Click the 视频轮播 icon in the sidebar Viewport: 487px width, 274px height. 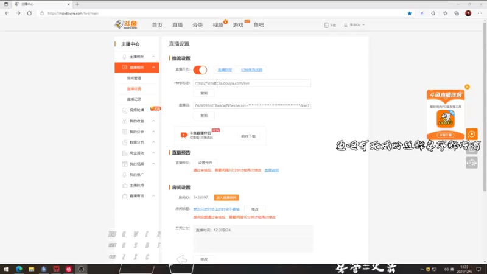(125, 110)
